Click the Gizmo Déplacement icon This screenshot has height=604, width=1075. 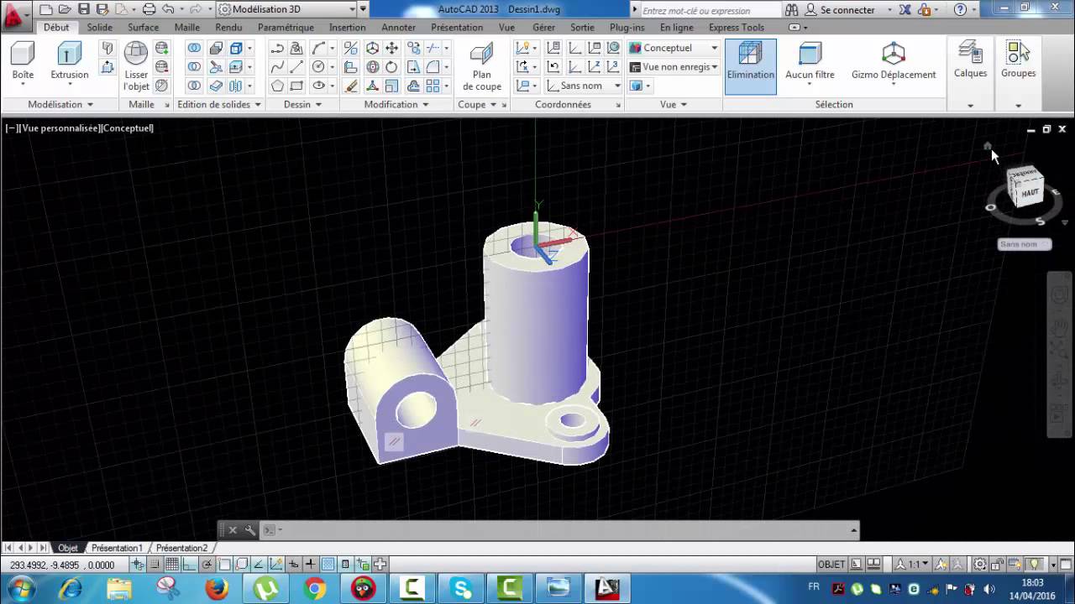[x=894, y=55]
